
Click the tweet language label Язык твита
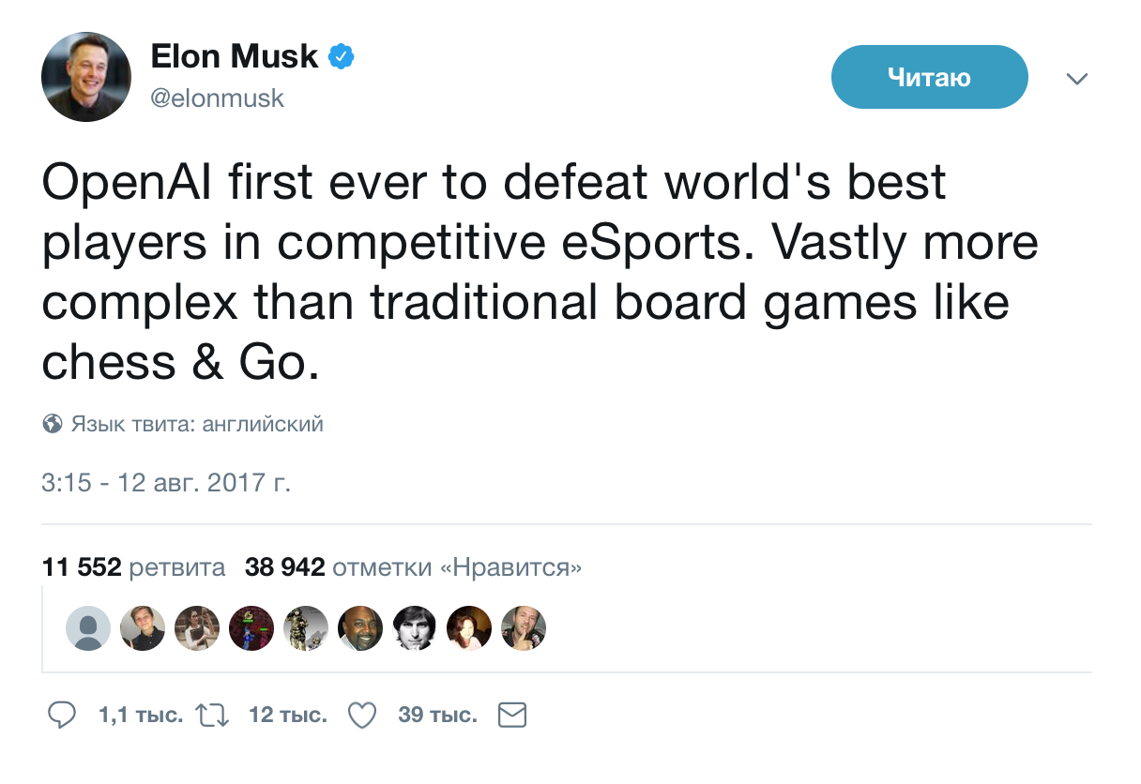197,424
